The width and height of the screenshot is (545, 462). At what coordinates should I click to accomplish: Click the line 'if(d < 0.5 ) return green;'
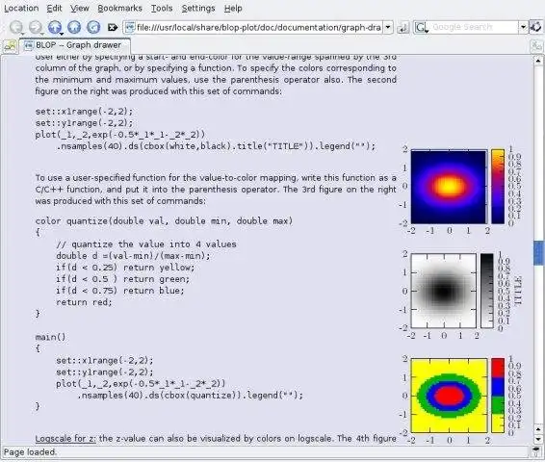122,279
